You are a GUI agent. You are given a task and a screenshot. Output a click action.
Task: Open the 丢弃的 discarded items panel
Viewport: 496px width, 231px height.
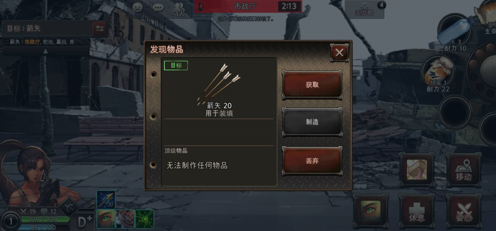click(x=365, y=9)
